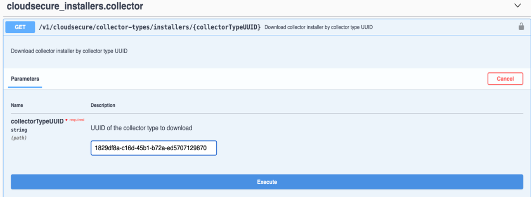This screenshot has width=531, height=197.
Task: Run the request with Execute
Action: (267, 182)
